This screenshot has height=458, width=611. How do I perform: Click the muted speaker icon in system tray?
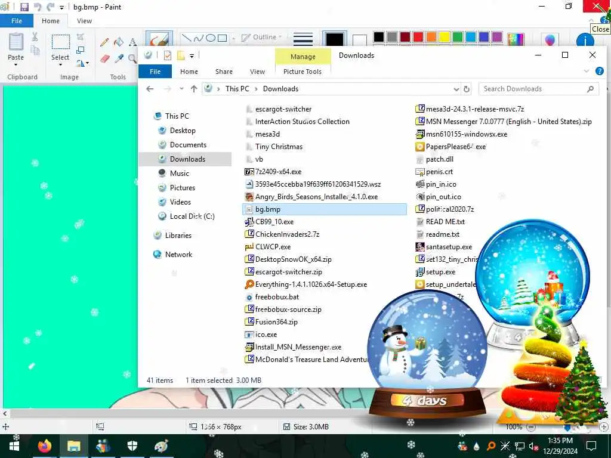533,446
